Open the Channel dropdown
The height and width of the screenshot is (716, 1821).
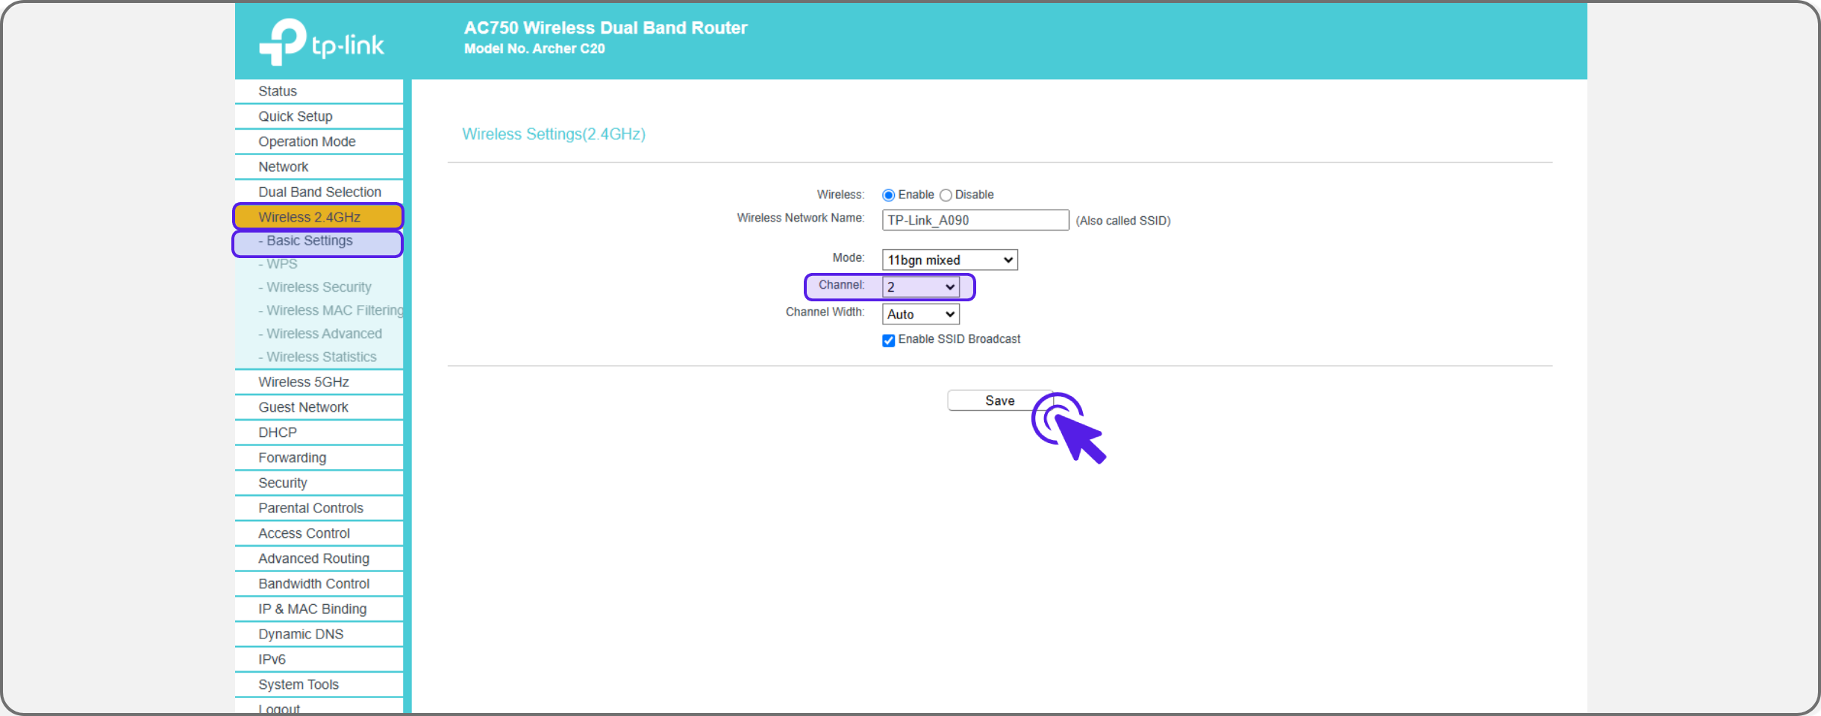click(x=920, y=287)
